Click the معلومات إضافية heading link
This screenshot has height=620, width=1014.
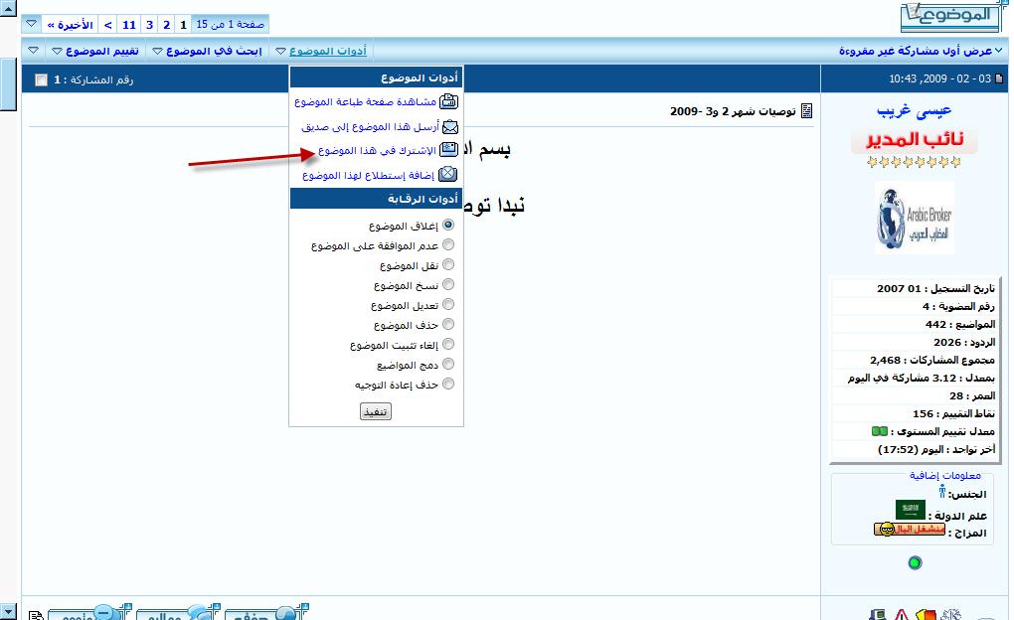click(x=944, y=475)
